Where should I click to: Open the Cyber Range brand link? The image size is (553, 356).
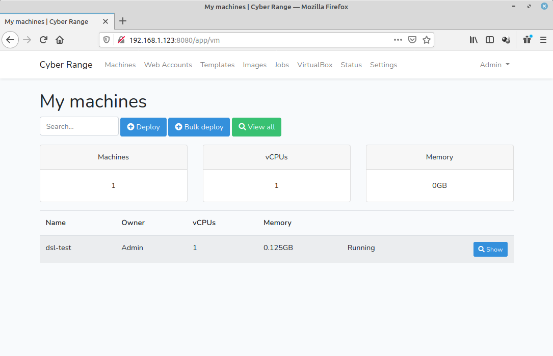point(66,65)
